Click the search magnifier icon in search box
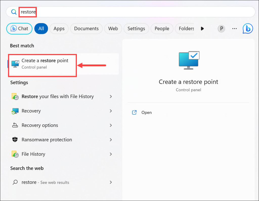Image resolution: width=259 pixels, height=201 pixels. (14, 12)
